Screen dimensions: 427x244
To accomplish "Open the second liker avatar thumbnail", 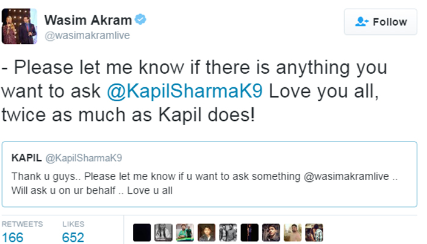I will tap(164, 232).
